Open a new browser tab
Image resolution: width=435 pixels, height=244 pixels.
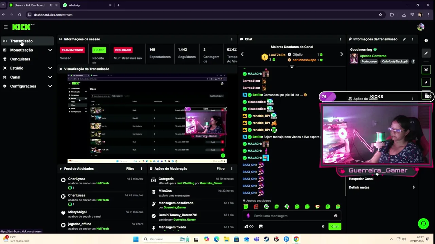pyautogui.click(x=118, y=5)
